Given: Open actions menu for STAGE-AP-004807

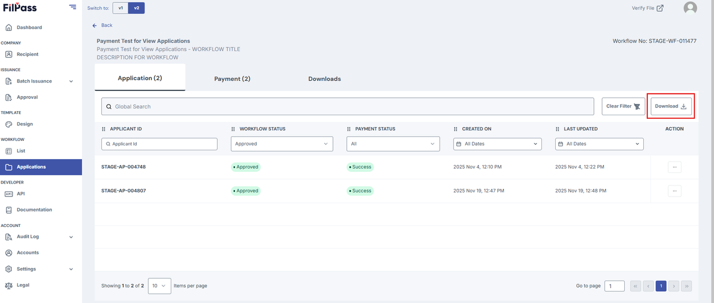Looking at the screenshot, I should (674, 191).
